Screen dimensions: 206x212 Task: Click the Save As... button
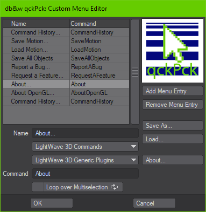point(173,126)
